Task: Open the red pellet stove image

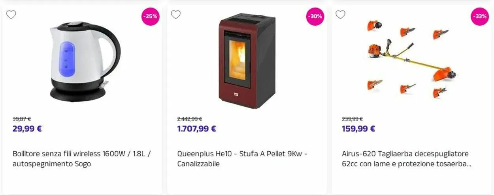Action: [247, 61]
